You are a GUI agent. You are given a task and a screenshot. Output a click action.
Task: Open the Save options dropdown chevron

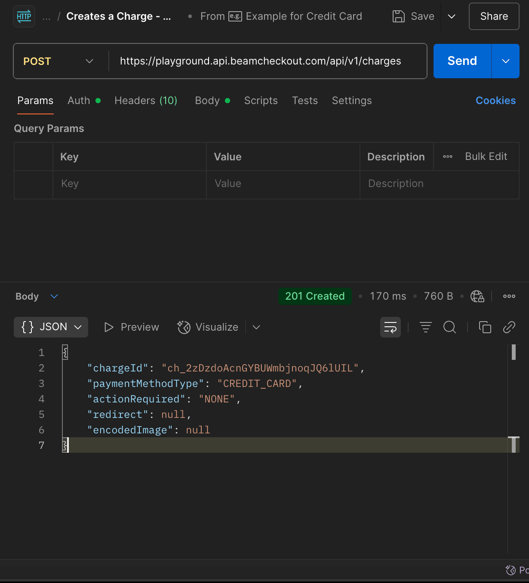pos(452,16)
